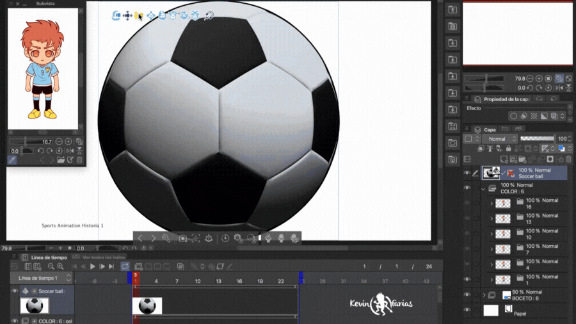Zoom out the timeline view
Screen dimensions: 576x324
[x=51, y=266]
